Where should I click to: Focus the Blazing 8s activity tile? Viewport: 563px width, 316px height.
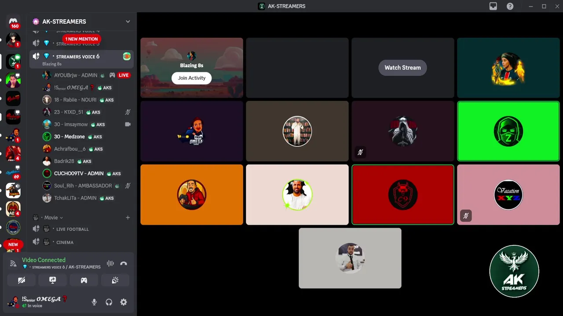pyautogui.click(x=191, y=68)
